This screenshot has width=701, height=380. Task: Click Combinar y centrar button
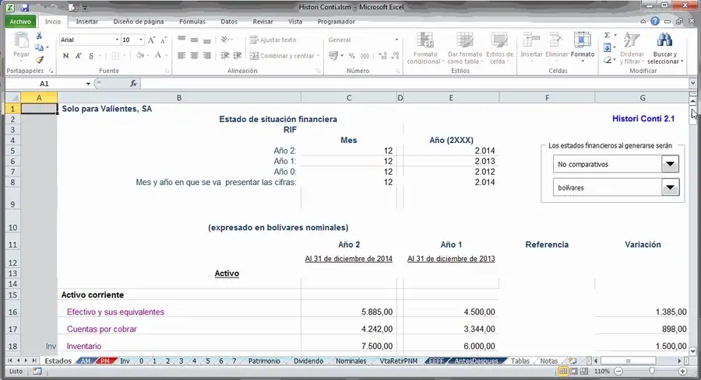282,56
